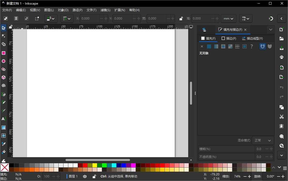Image resolution: width=288 pixels, height=181 pixels.
Task: Click Open document folder icon
Action: (x=281, y=39)
